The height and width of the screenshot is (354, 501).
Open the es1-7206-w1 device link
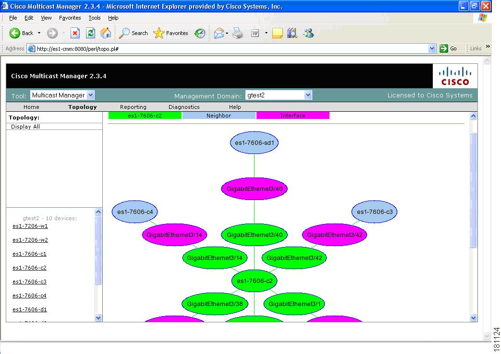click(x=30, y=226)
